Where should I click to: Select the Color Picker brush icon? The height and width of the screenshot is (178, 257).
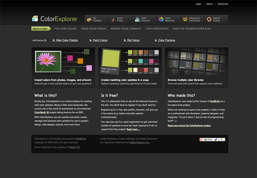click(x=113, y=19)
